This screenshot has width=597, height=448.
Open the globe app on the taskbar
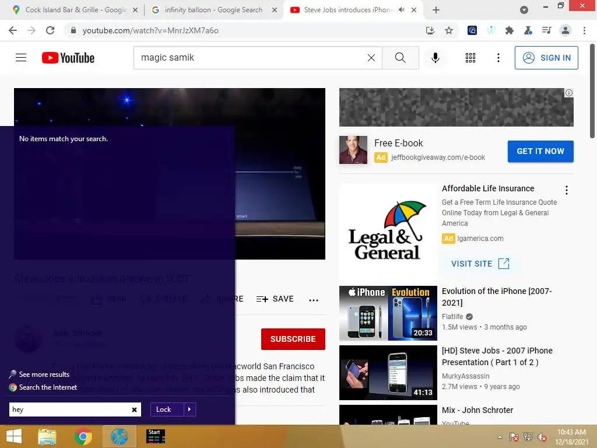119,436
